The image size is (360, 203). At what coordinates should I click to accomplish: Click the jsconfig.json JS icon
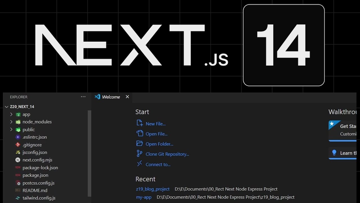point(18,152)
